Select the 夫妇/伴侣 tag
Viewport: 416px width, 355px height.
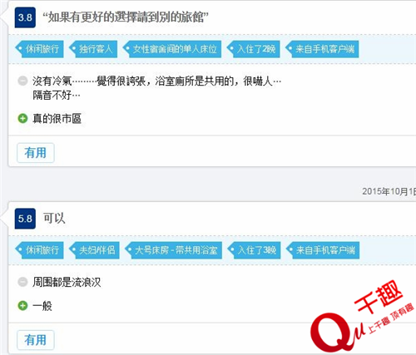tap(94, 250)
